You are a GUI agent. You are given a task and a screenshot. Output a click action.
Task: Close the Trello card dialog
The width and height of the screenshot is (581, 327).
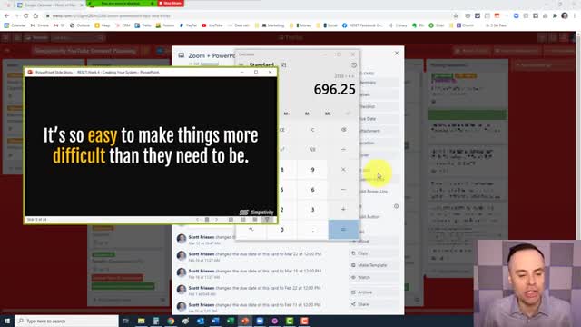(x=397, y=53)
